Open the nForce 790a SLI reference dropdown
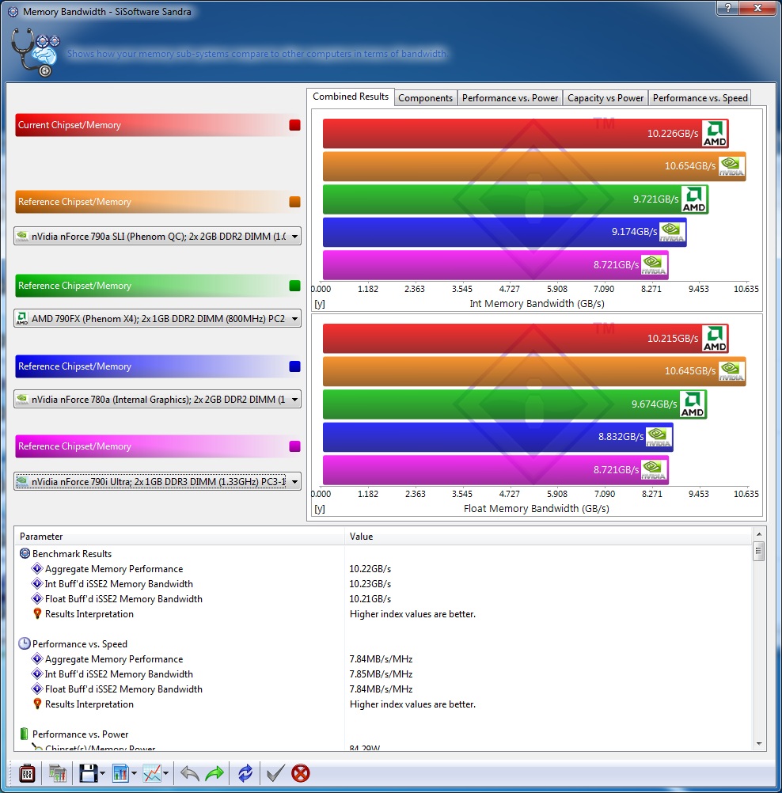Image resolution: width=782 pixels, height=793 pixels. 158,236
